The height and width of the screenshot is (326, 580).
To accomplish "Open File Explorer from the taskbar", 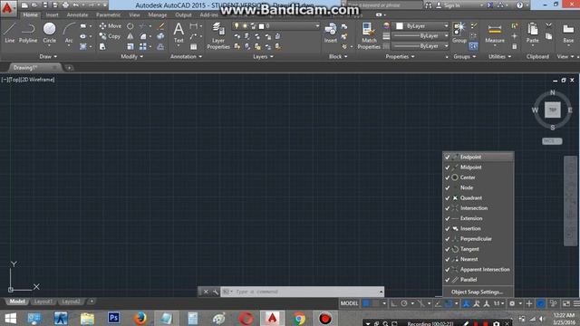I will tap(87, 318).
